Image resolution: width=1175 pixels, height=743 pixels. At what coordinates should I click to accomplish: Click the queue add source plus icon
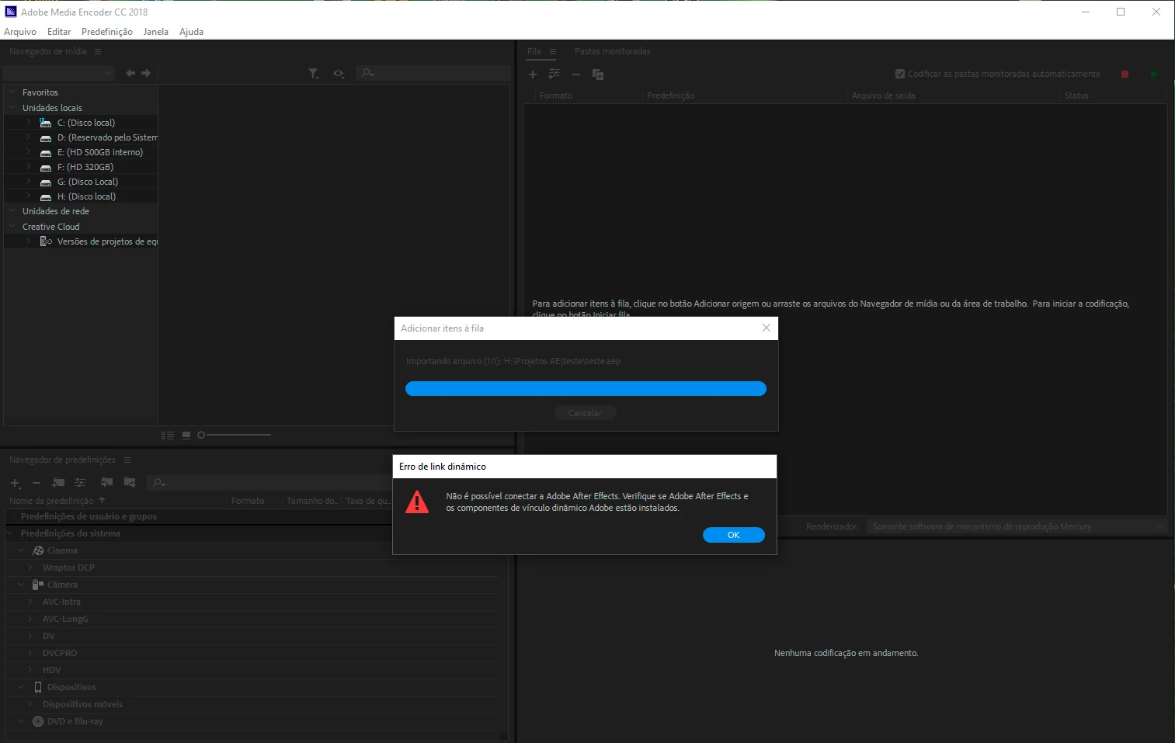coord(533,75)
